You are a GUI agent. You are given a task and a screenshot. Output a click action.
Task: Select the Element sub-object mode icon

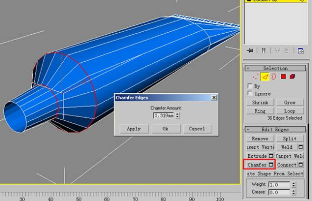292,76
